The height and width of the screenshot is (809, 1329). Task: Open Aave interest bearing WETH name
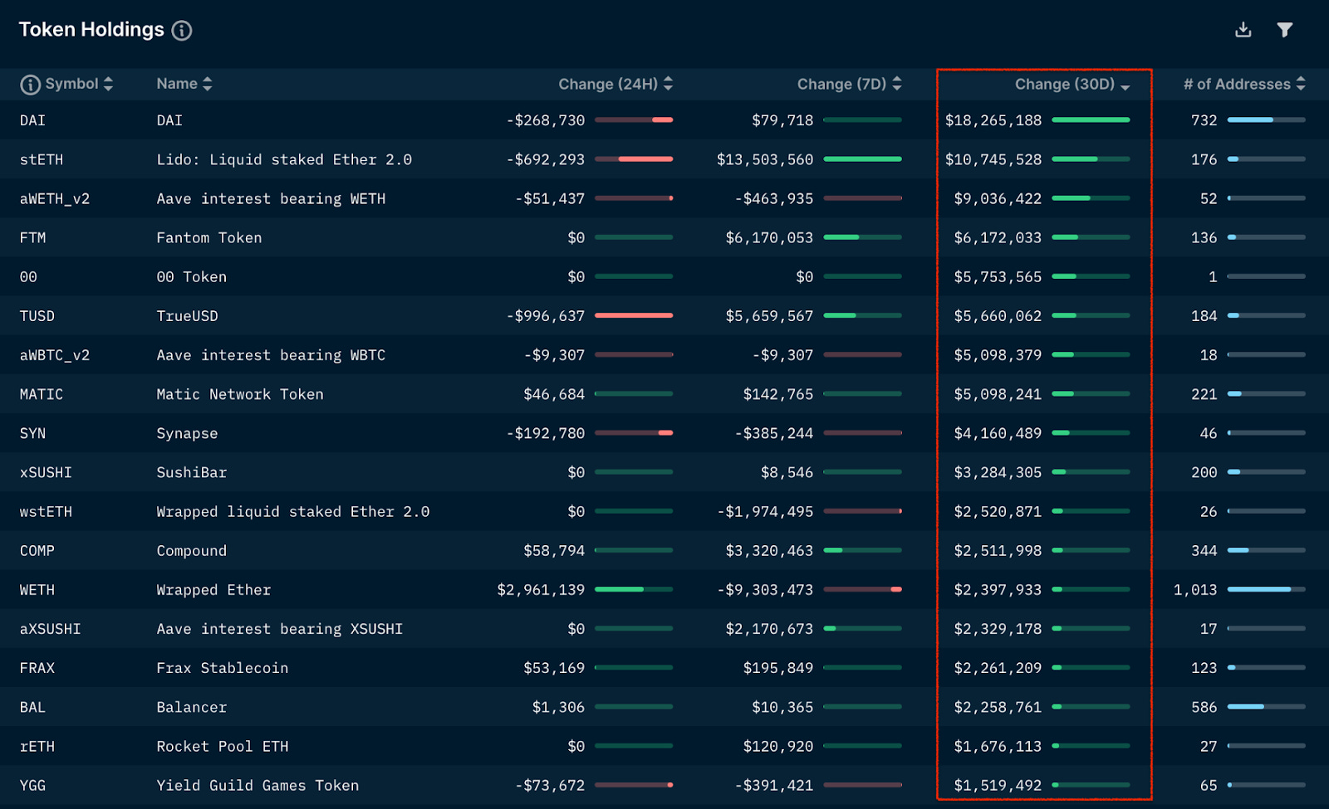tap(271, 198)
